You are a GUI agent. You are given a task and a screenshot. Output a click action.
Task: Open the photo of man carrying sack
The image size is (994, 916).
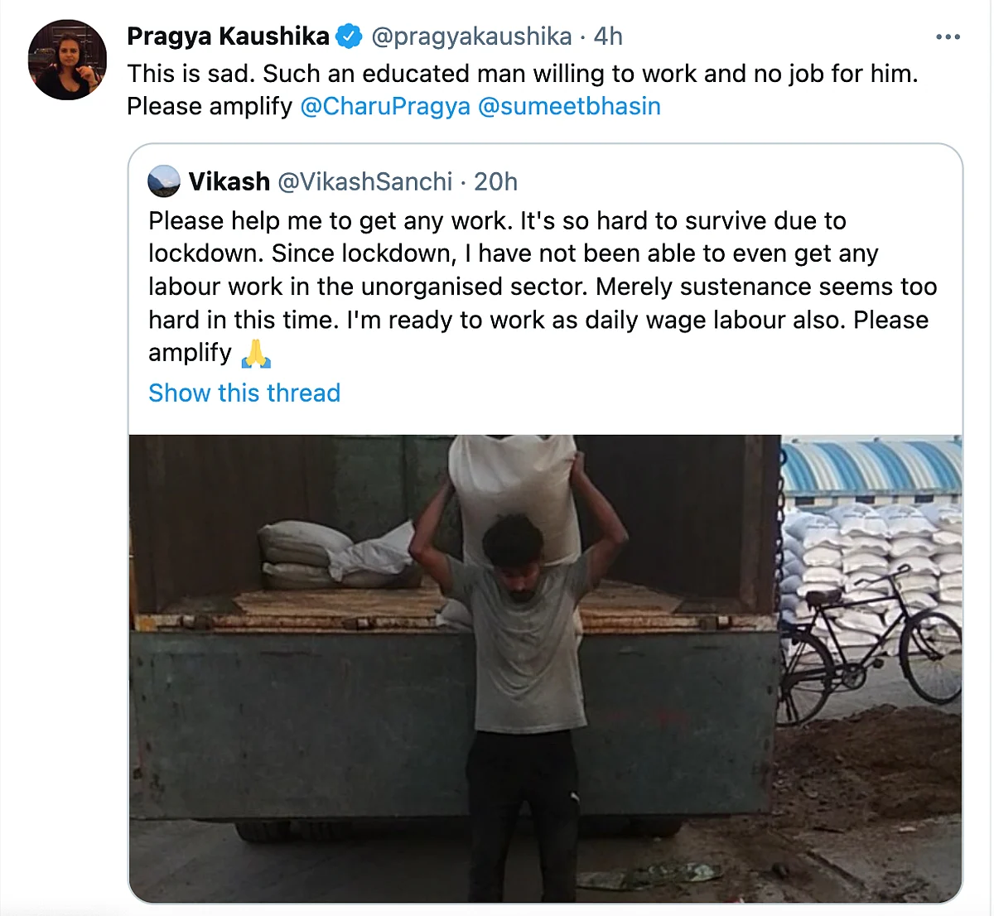[x=546, y=668]
